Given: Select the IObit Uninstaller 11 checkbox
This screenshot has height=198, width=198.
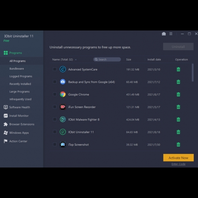Looking at the screenshot, I should (55, 132).
